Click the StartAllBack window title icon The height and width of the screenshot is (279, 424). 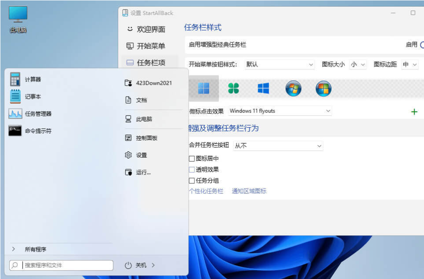point(125,13)
